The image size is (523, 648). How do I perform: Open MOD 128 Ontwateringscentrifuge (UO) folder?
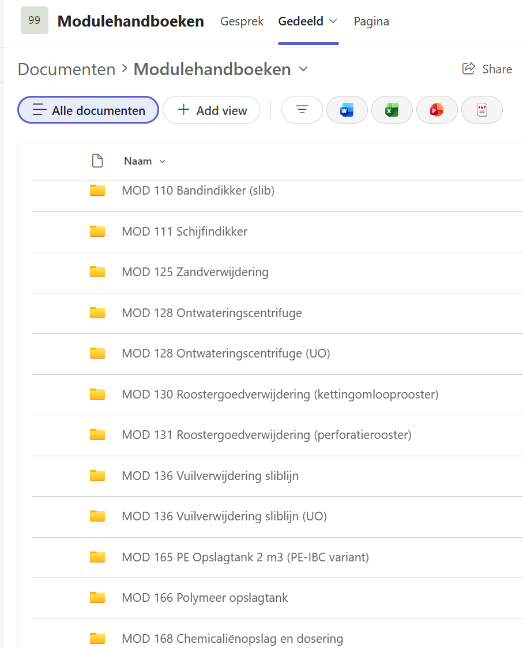click(x=226, y=353)
